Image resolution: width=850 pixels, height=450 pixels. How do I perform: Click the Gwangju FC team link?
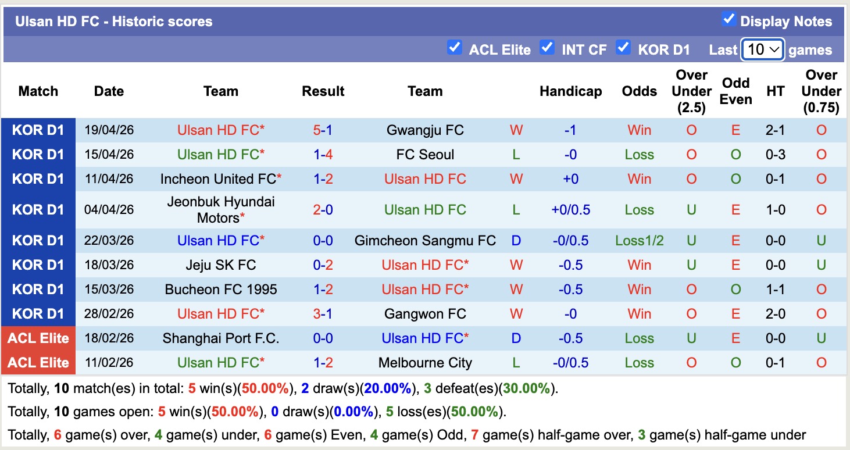point(425,130)
